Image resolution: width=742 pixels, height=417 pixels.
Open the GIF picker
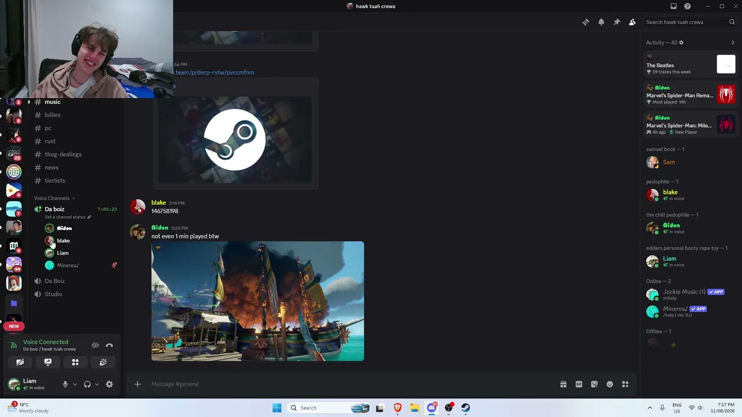tap(579, 384)
